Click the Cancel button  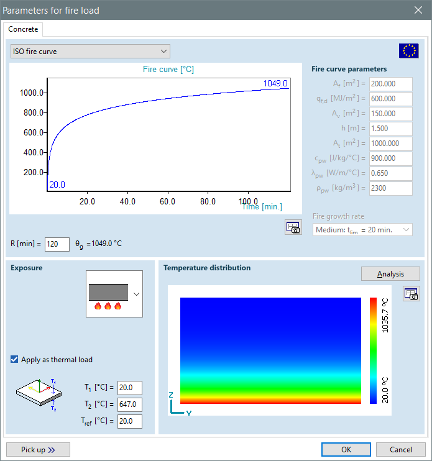click(x=400, y=450)
